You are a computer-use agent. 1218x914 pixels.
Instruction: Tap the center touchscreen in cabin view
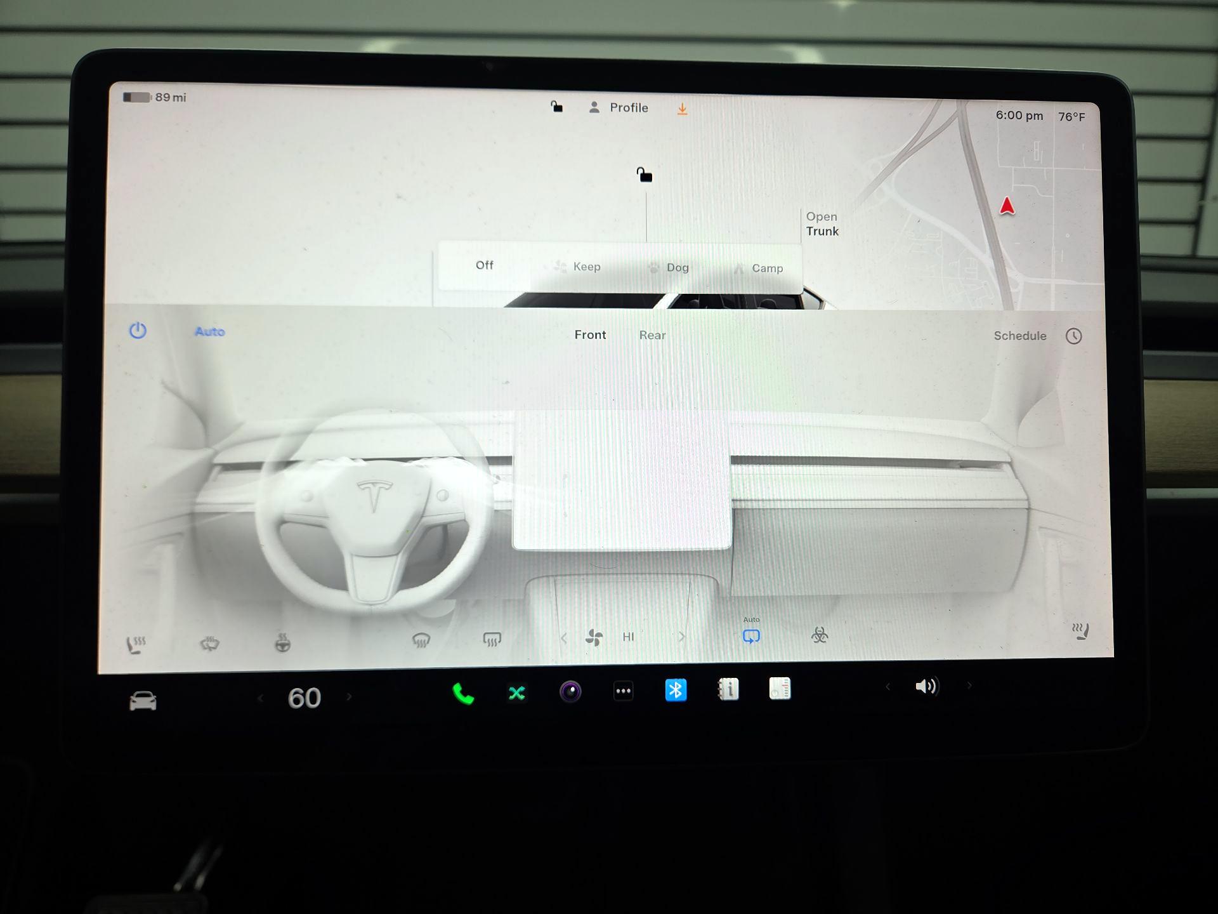point(622,479)
